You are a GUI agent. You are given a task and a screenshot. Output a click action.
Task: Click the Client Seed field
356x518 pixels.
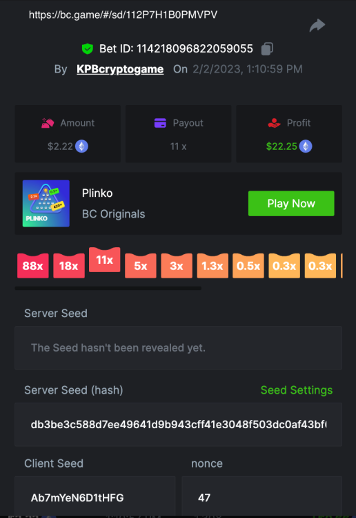click(x=95, y=497)
